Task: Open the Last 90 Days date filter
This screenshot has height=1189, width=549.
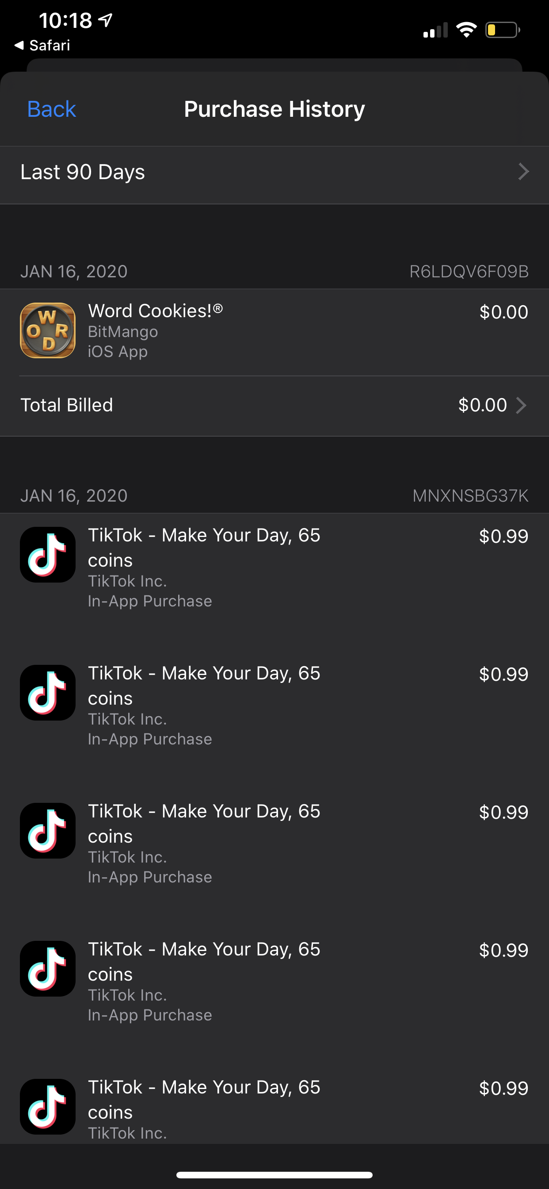Action: [83, 172]
